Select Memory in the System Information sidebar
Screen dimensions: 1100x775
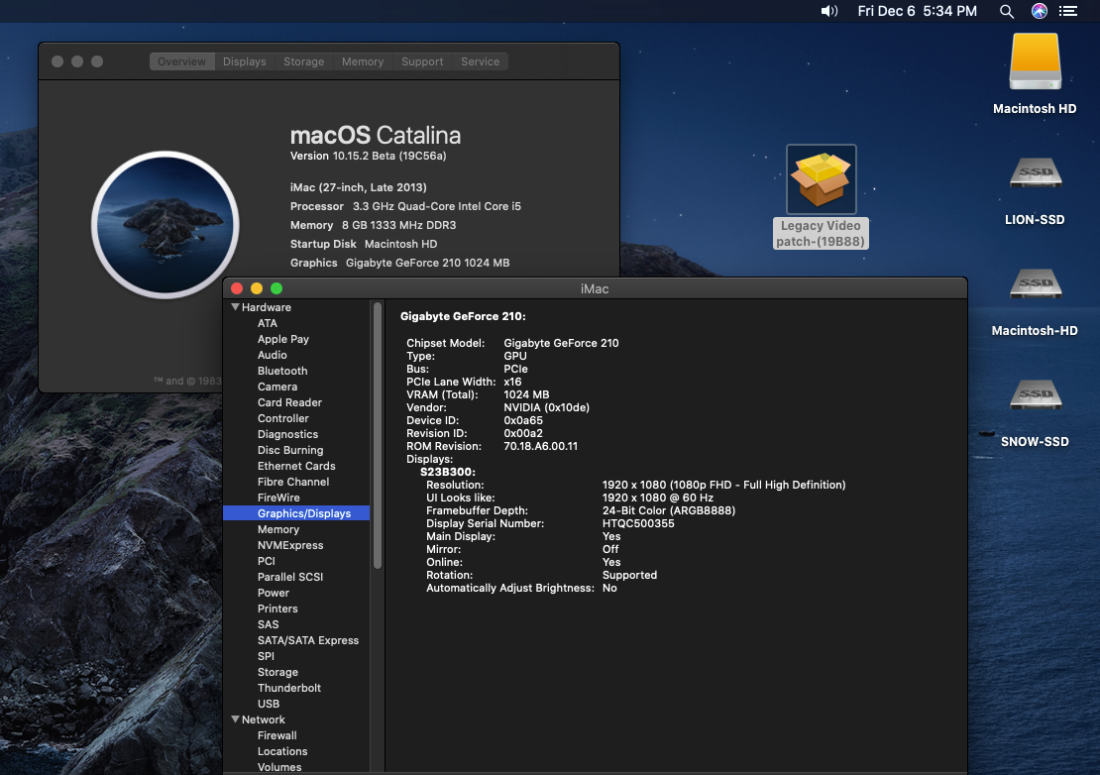tap(277, 529)
